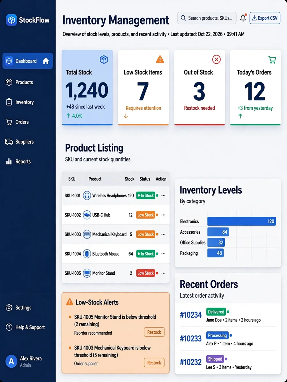
Task: Click the 'Requires attention' text
Action: [143, 108]
